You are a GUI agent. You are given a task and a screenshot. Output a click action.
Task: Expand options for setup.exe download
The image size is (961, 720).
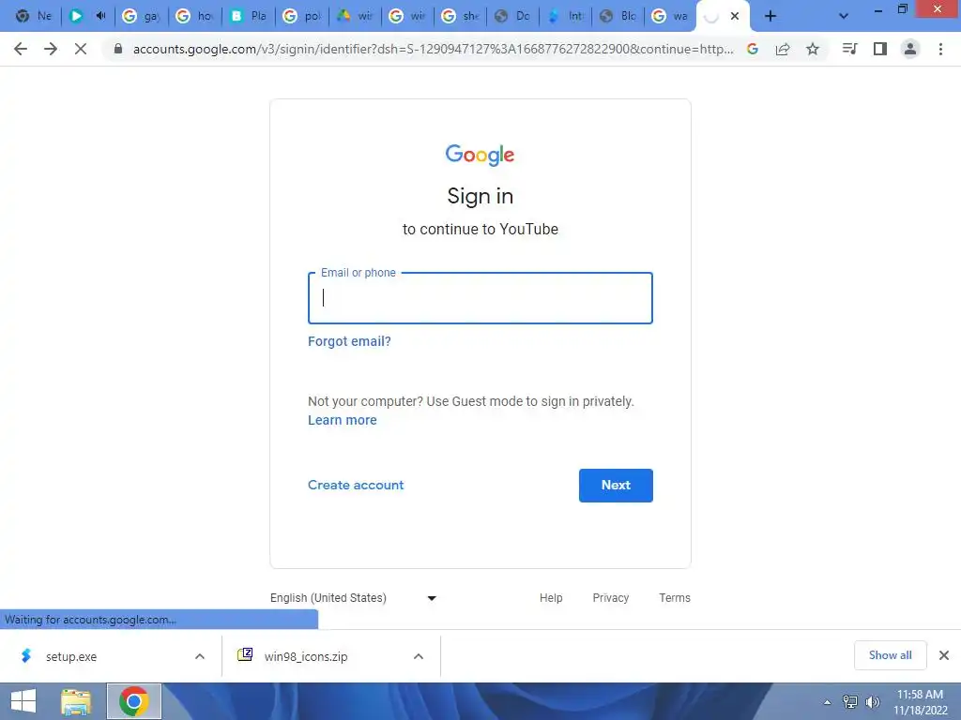click(200, 656)
